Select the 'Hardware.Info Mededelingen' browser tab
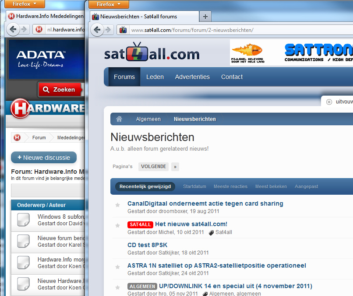 [46, 16]
